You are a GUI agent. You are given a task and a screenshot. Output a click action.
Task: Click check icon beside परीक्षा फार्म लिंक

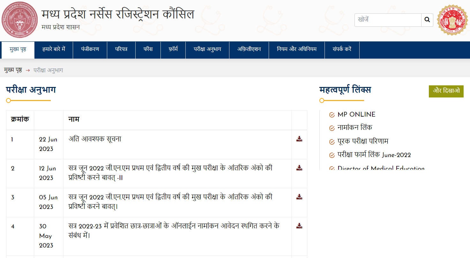(x=332, y=155)
